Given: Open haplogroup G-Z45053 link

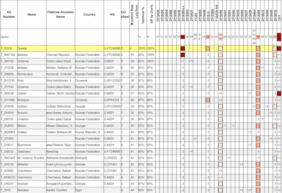Looking at the screenshot, I should click(110, 158).
